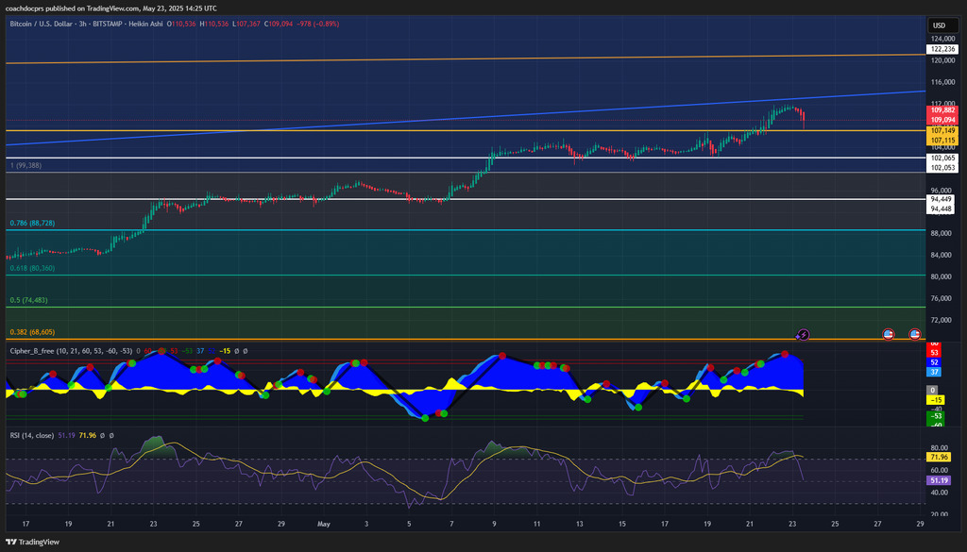Click the 94,449 price level label
This screenshot has width=967, height=552.
click(x=941, y=199)
